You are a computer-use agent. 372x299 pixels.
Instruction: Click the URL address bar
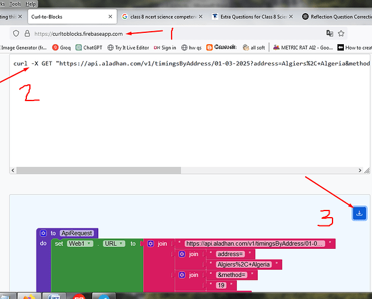click(178, 33)
